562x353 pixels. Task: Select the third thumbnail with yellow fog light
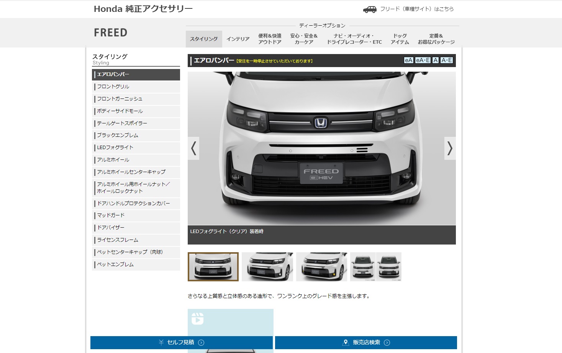pyautogui.click(x=322, y=267)
